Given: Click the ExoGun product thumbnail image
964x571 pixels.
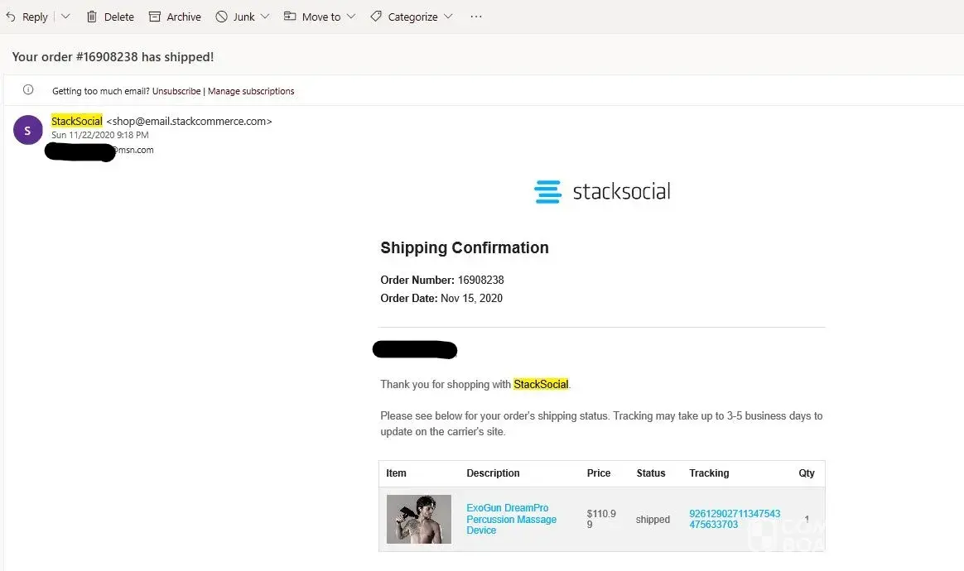Looking at the screenshot, I should pos(419,519).
